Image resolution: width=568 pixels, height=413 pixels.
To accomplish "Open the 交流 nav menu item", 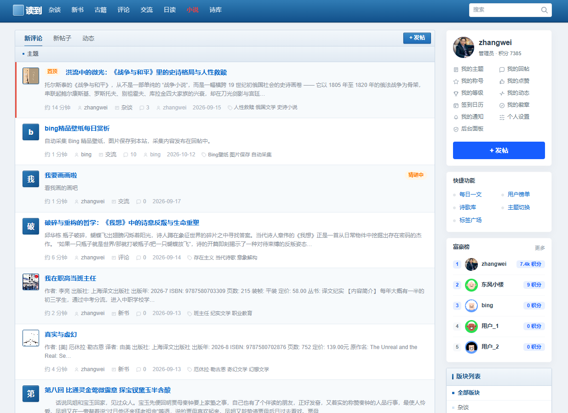I will point(147,10).
